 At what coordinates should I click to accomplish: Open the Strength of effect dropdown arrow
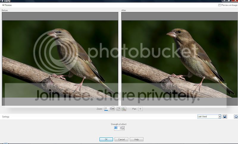click(123, 128)
